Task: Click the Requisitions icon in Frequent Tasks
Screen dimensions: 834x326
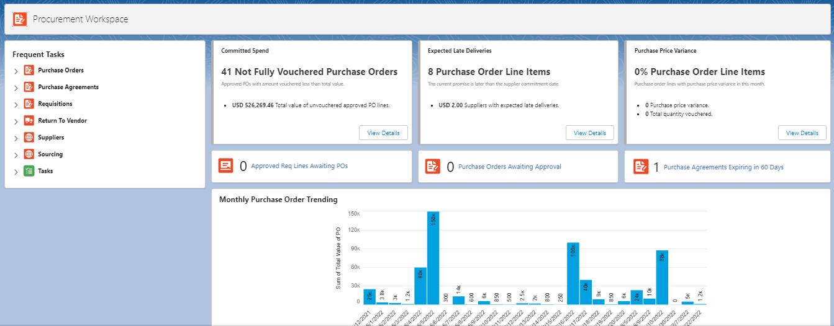Action: click(x=29, y=104)
